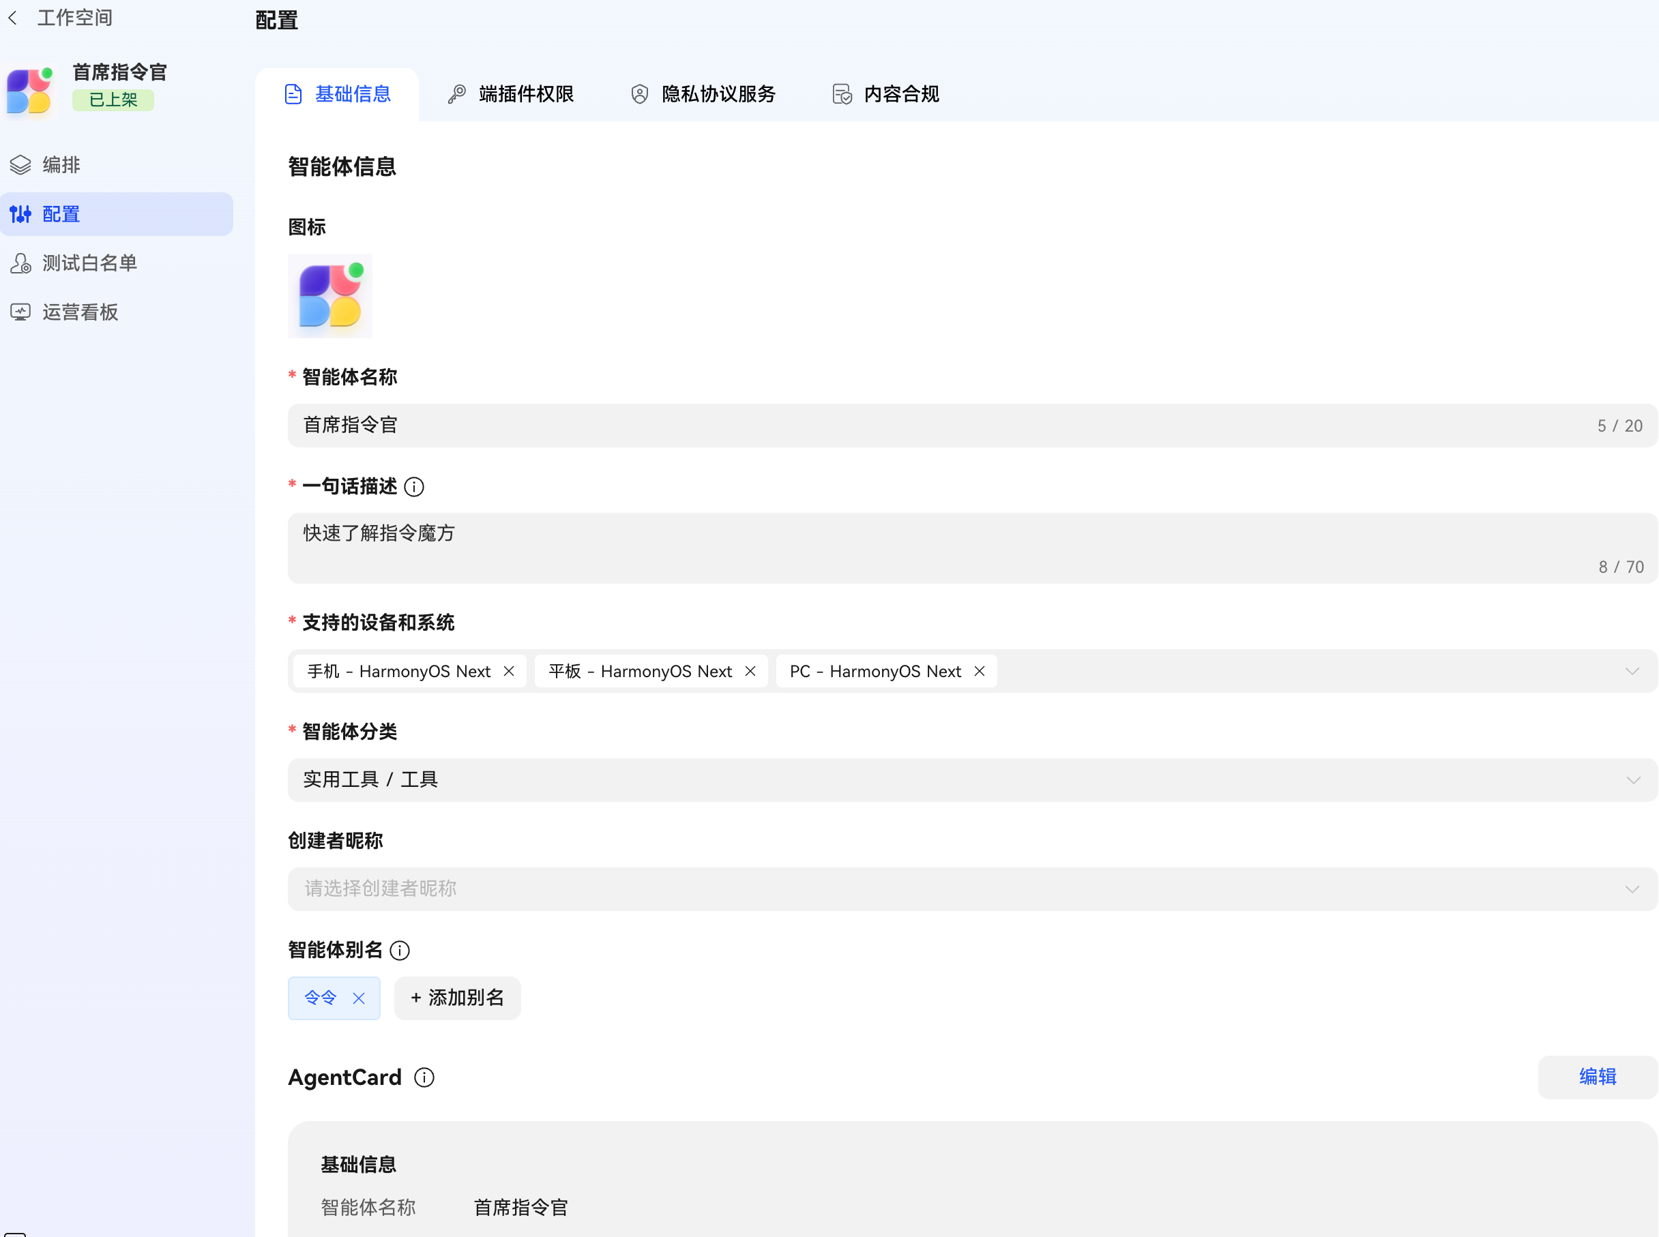The image size is (1659, 1237).
Task: Open the 创建者昵称 dropdown
Action: point(1633,889)
